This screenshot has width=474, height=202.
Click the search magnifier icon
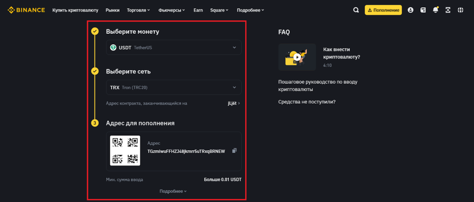(x=355, y=10)
